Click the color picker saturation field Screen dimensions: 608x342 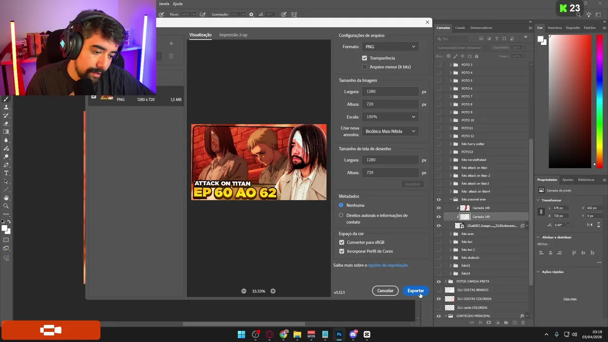(x=571, y=101)
